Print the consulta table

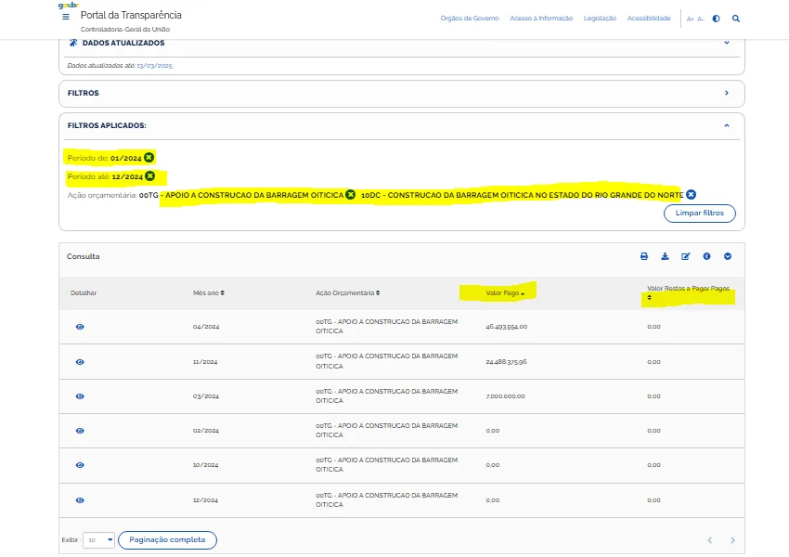point(644,256)
